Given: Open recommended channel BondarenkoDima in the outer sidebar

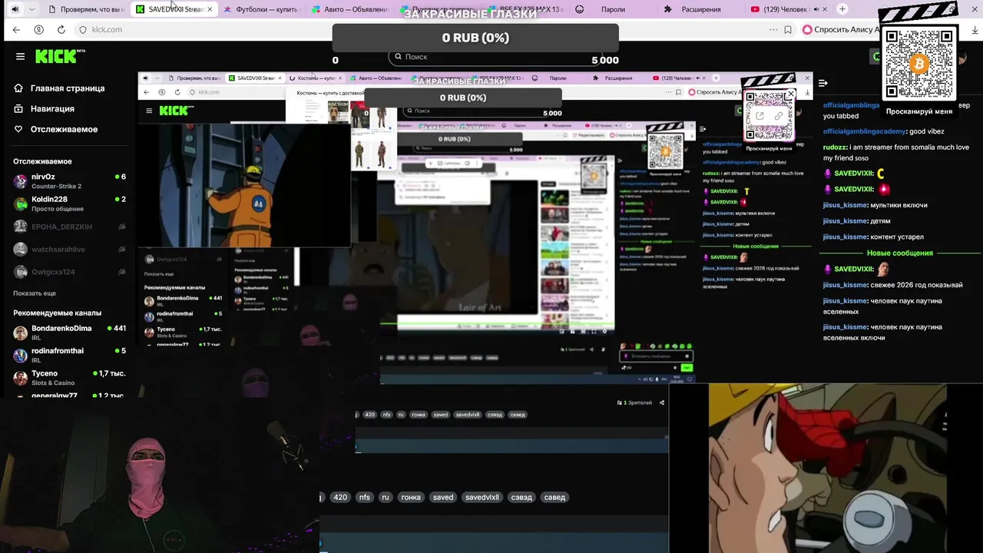Looking at the screenshot, I should (x=69, y=333).
